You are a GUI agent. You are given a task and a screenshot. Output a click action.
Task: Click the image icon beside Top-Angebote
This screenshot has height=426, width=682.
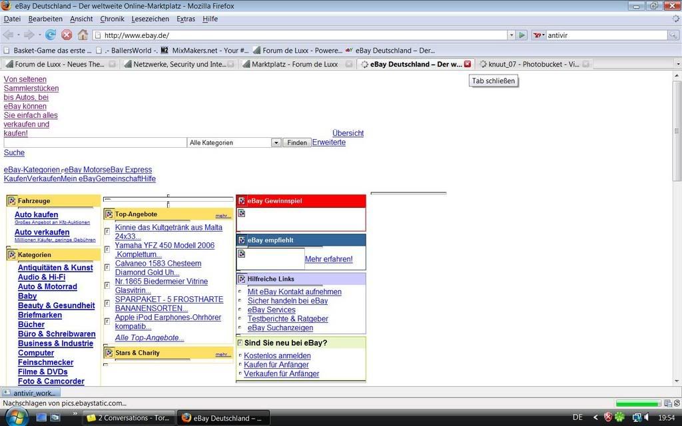(x=109, y=214)
